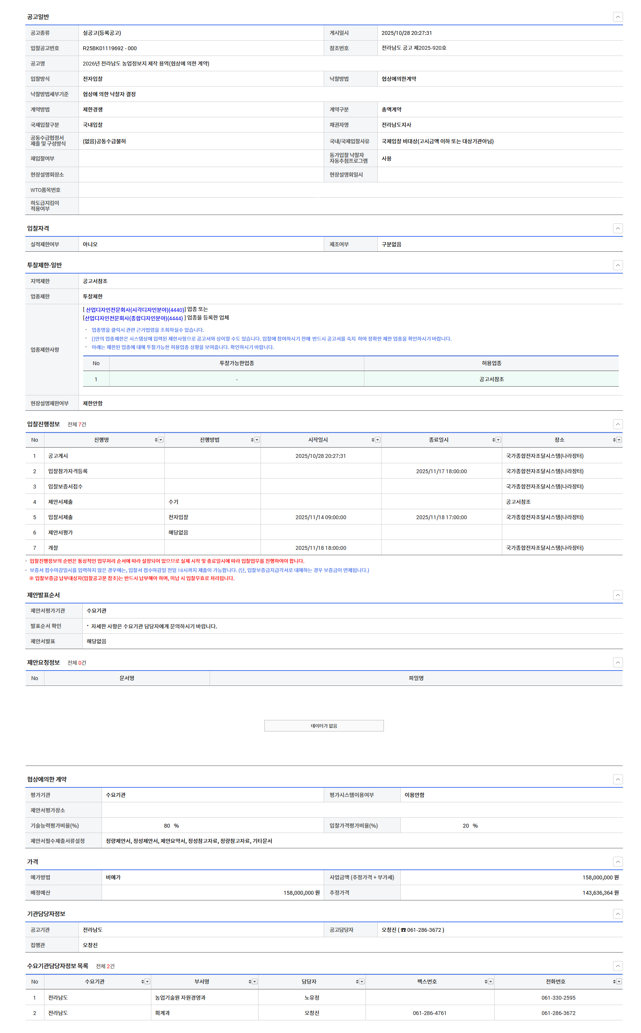Open the 산업디자인전문회사(종합디자인분야)(4444) link
Screen dimensions: 641x1033
(134, 318)
